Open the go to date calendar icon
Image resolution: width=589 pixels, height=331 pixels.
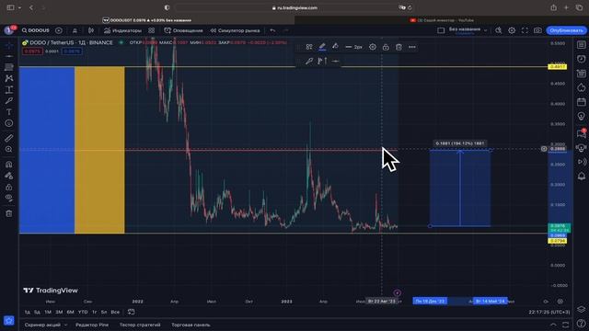click(x=131, y=312)
